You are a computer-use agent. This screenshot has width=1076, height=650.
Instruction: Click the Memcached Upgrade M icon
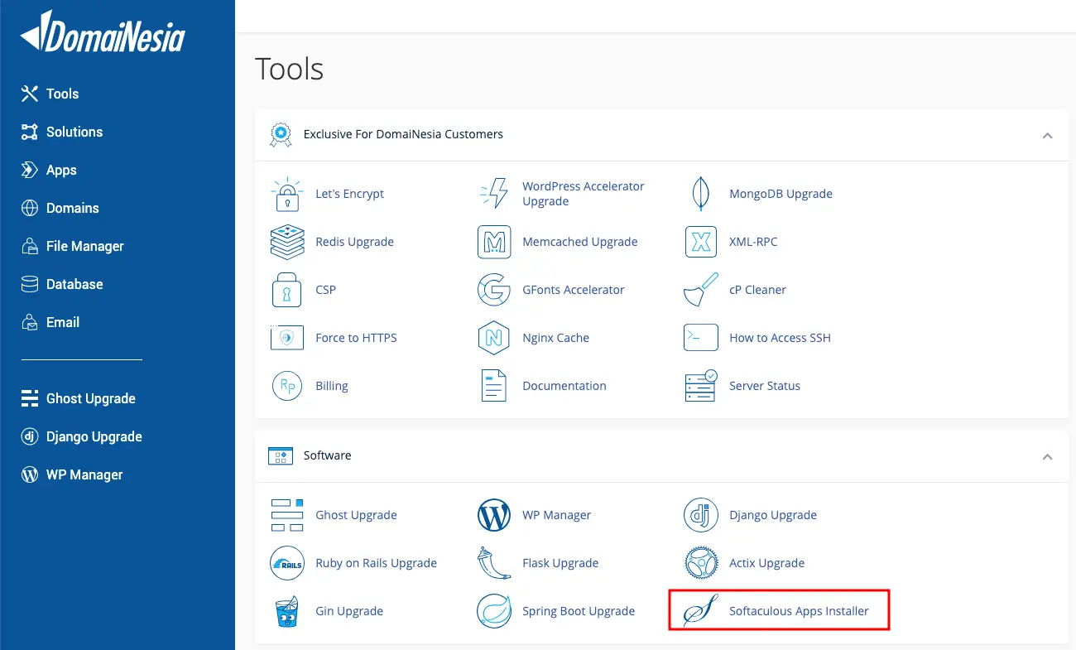494,242
